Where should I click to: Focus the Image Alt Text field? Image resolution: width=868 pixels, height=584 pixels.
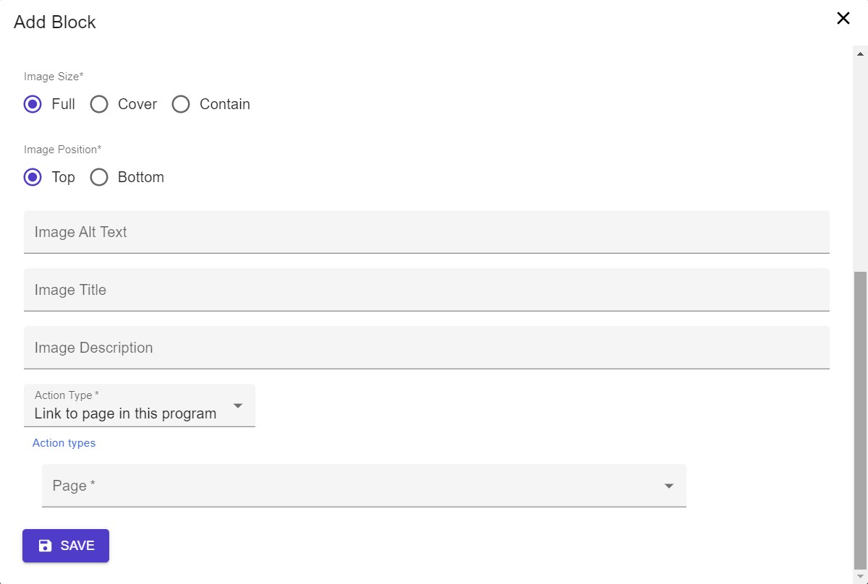(427, 232)
